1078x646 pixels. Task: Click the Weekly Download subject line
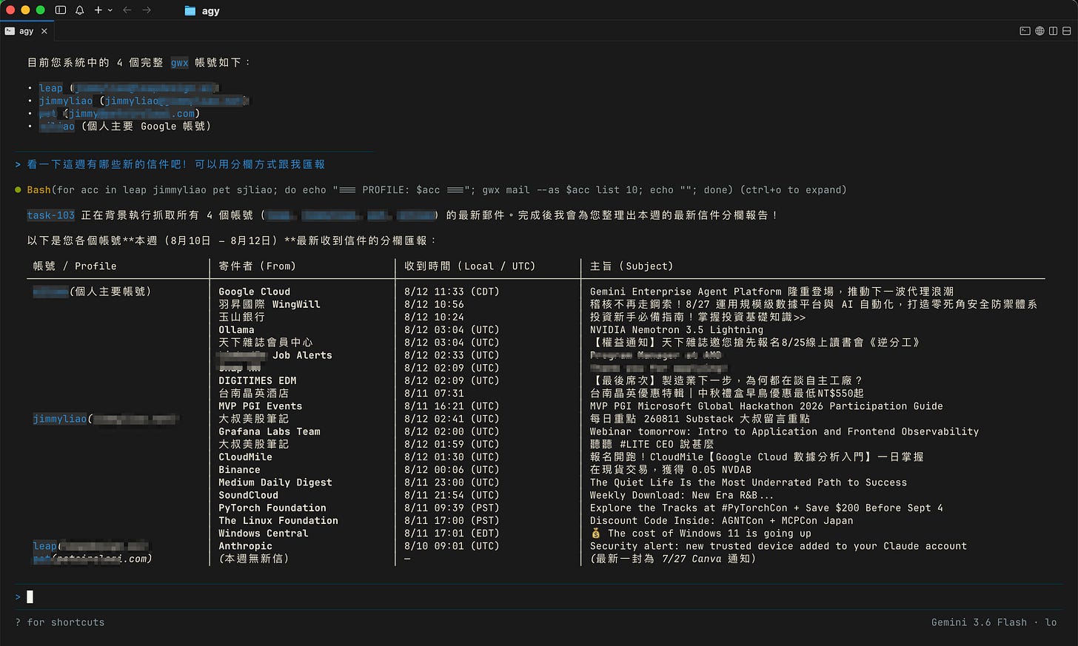682,495
